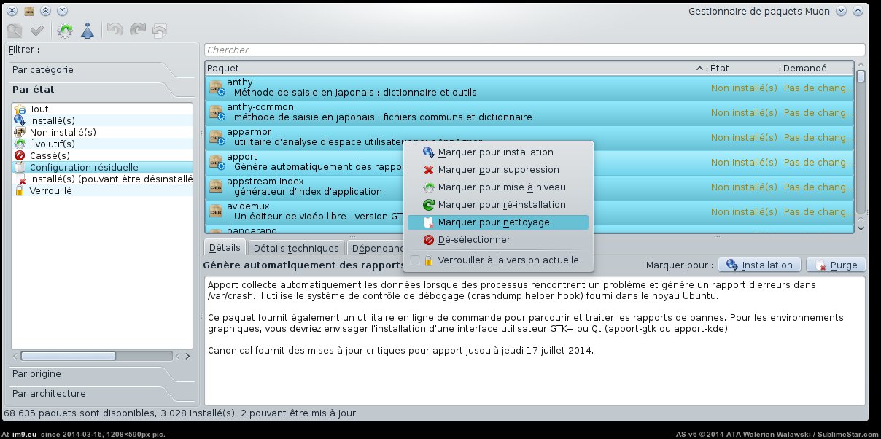Expand the Par catégorie filter section
The height and width of the screenshot is (439, 881).
pos(43,70)
